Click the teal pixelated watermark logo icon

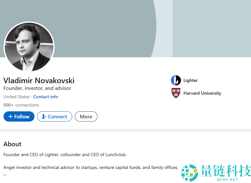point(189,173)
